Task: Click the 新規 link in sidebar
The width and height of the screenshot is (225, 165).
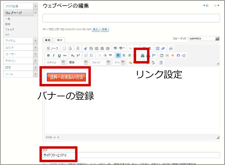Action: [7, 24]
